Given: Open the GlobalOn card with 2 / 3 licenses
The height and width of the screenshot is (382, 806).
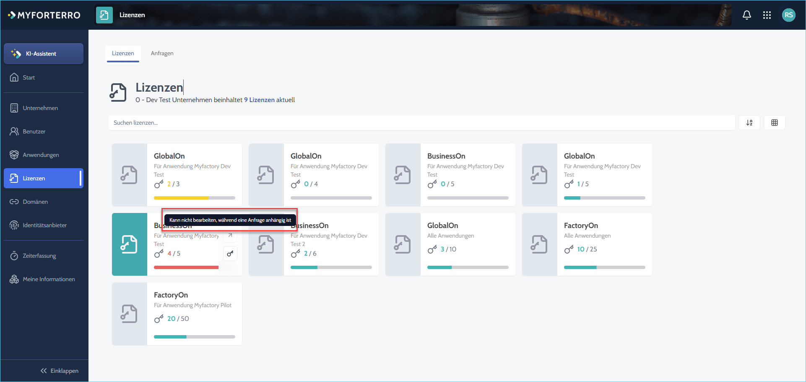Looking at the screenshot, I should pos(177,175).
